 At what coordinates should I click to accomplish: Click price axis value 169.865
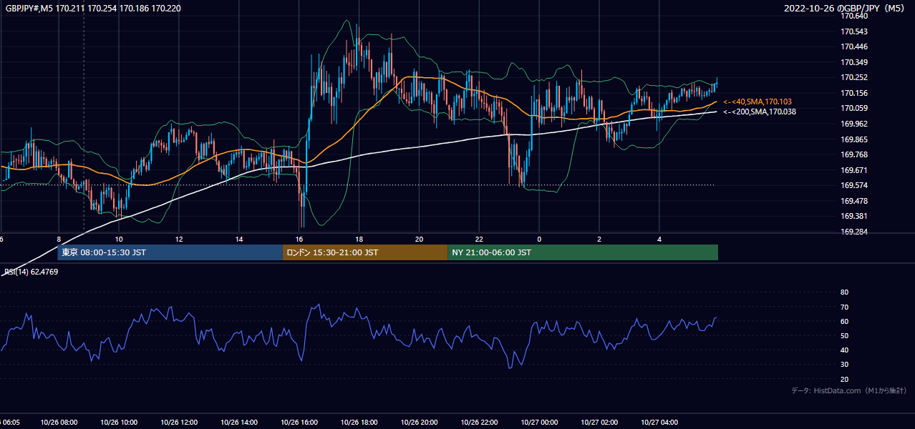pyautogui.click(x=855, y=139)
